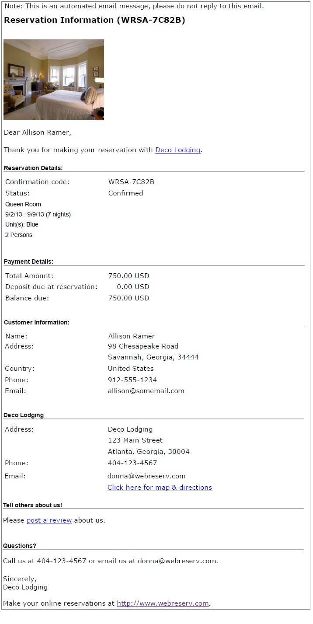Click the Confirmed status text
The height and width of the screenshot is (624, 313).
coord(125,193)
